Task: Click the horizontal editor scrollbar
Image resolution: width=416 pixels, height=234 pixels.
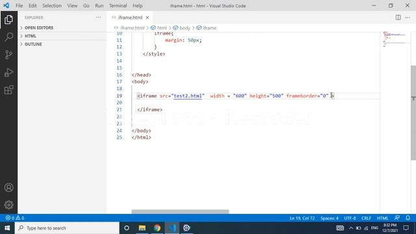Action: click(180, 211)
